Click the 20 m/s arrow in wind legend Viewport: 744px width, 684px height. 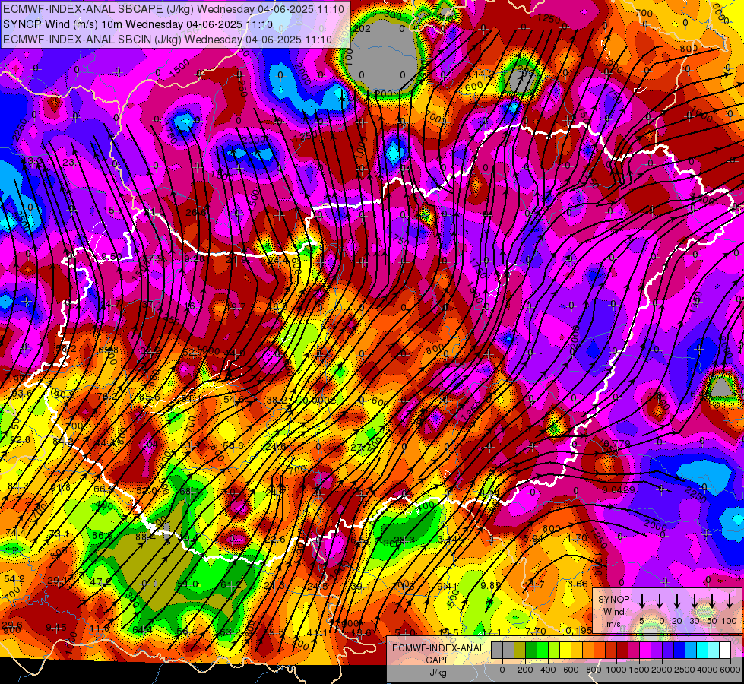pyautogui.click(x=677, y=601)
